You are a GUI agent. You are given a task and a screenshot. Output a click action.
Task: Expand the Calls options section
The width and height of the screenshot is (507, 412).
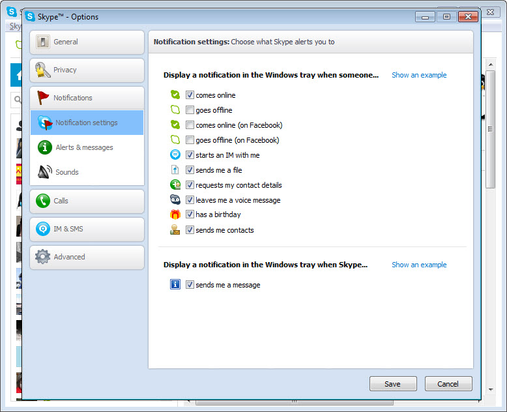click(x=87, y=201)
